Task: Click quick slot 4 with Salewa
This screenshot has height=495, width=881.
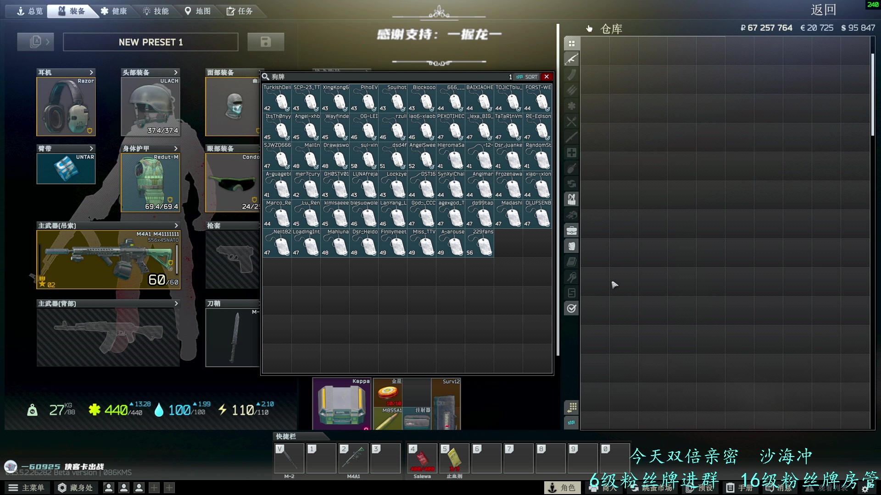Action: (422, 458)
